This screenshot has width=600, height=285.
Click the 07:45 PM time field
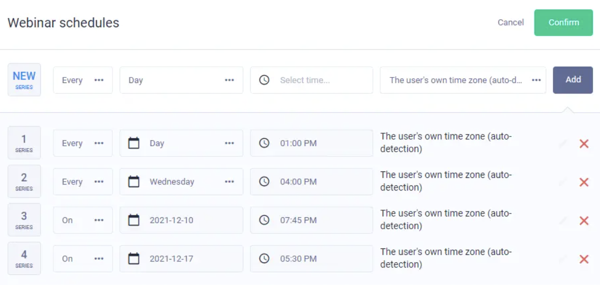coord(312,220)
